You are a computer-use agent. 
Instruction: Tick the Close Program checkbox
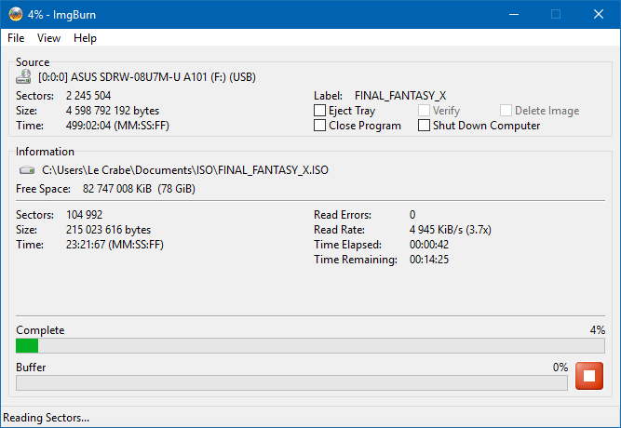pos(319,126)
